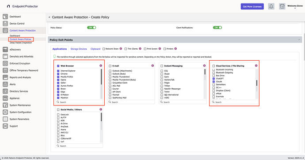Uncheck the Chrome checkbox
Screen dimensions: 305x160
pos(58,74)
